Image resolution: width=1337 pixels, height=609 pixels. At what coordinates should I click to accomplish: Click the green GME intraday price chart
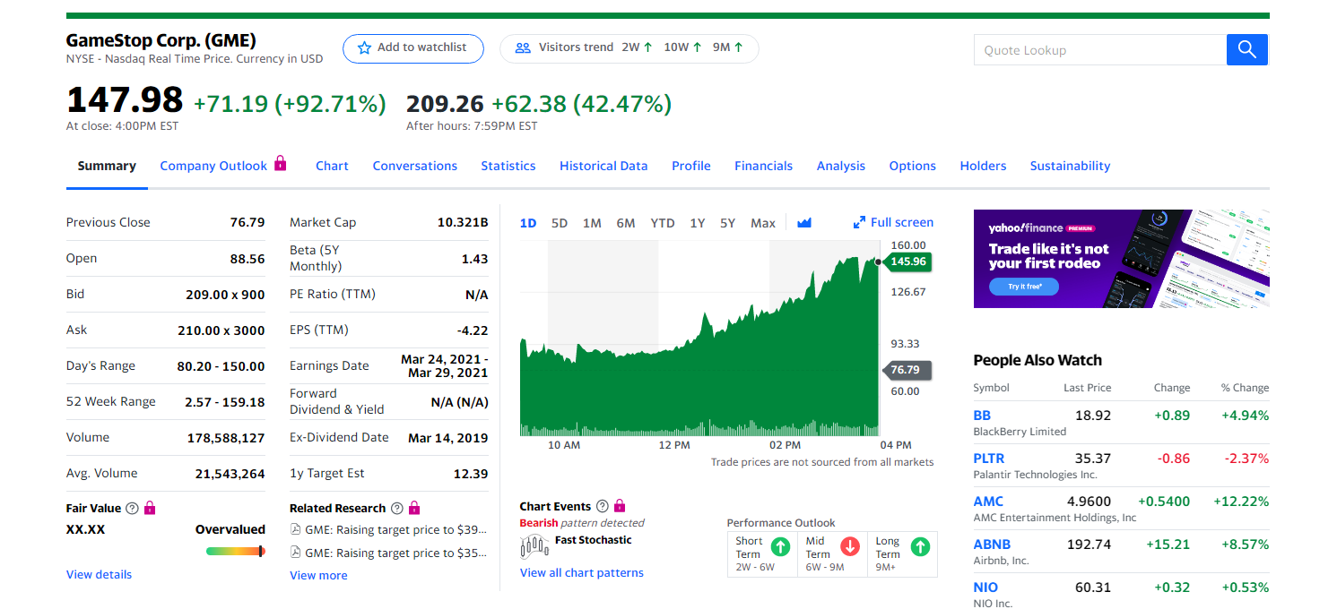[699, 340]
